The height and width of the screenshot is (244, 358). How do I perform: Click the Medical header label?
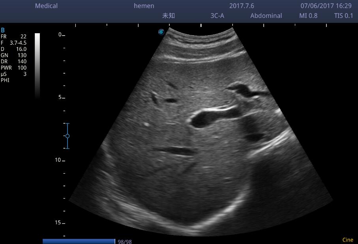[x=46, y=6]
